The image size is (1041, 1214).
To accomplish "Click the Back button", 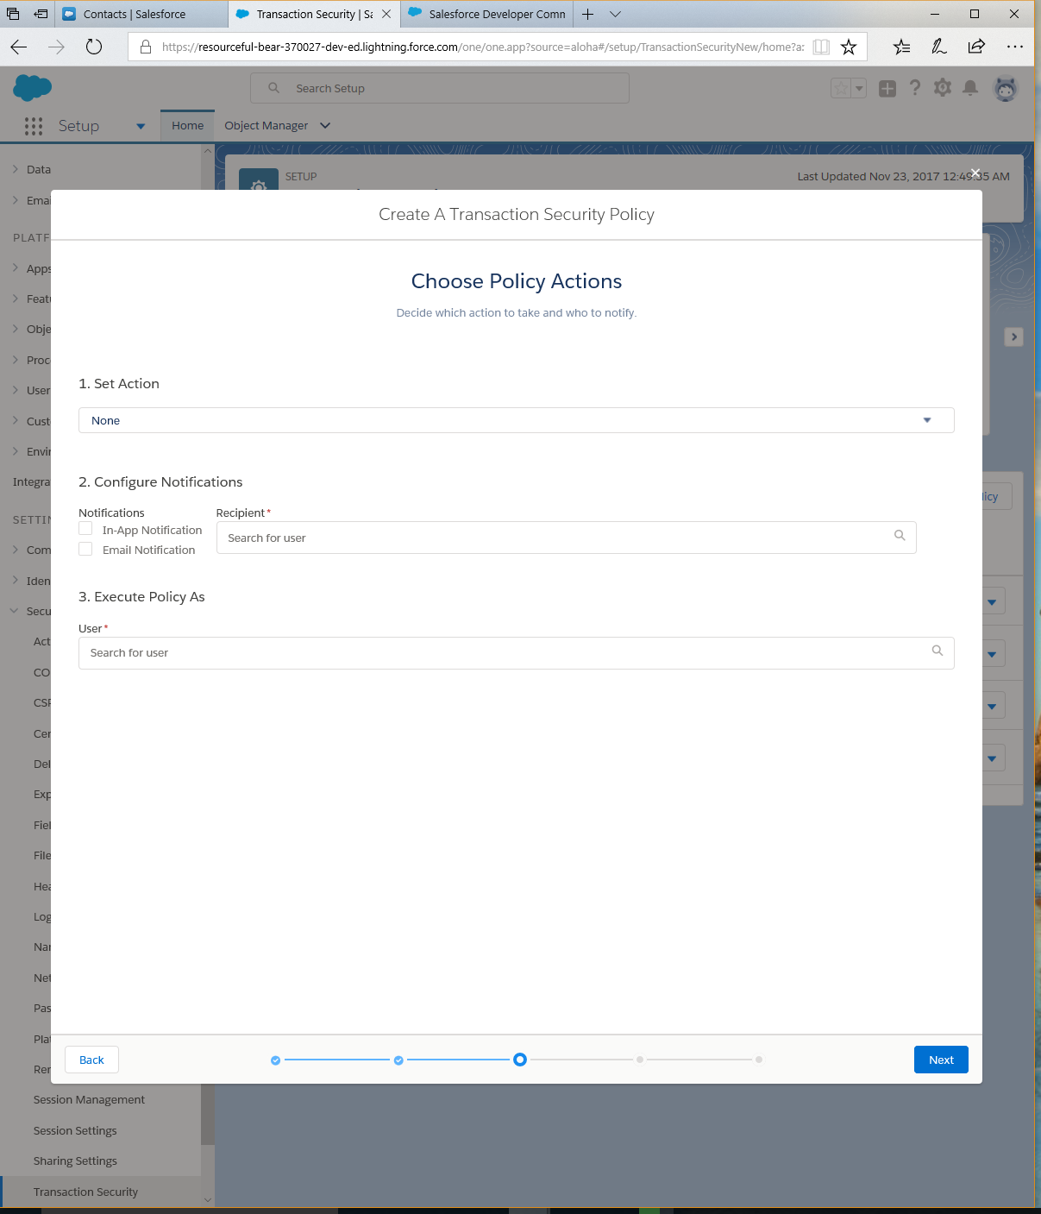I will click(x=91, y=1060).
